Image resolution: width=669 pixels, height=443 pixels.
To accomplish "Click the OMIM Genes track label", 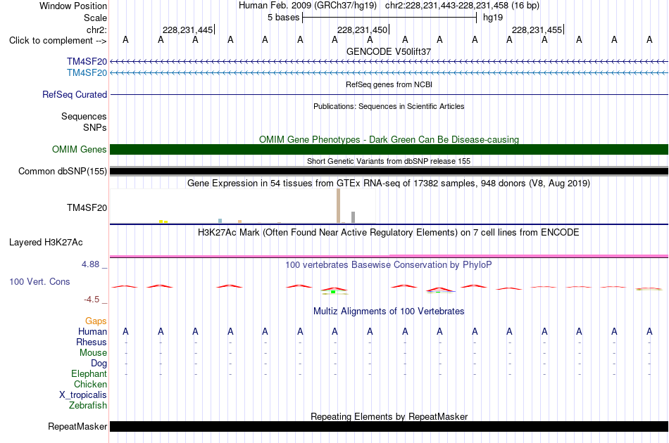I will pyautogui.click(x=80, y=150).
